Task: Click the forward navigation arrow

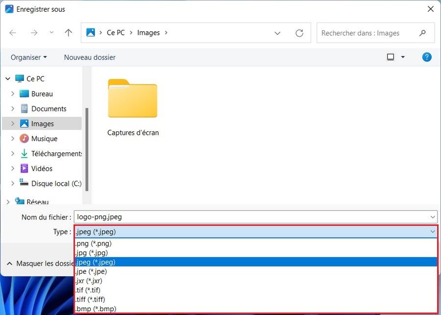Action: coord(34,33)
